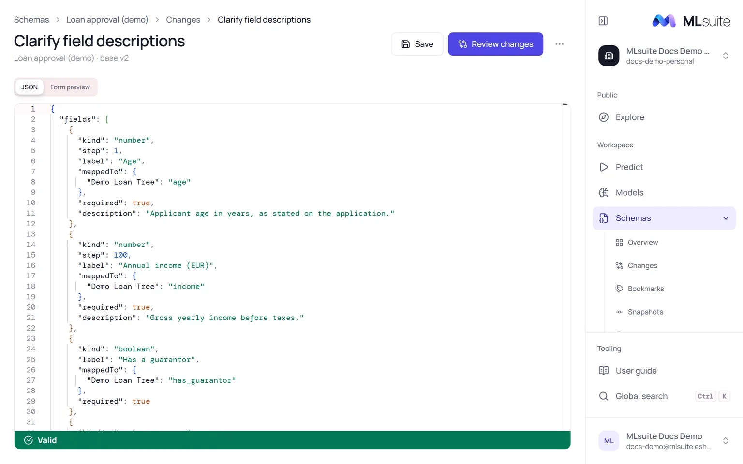Click the User guide book icon
The width and height of the screenshot is (743, 464).
[604, 370]
